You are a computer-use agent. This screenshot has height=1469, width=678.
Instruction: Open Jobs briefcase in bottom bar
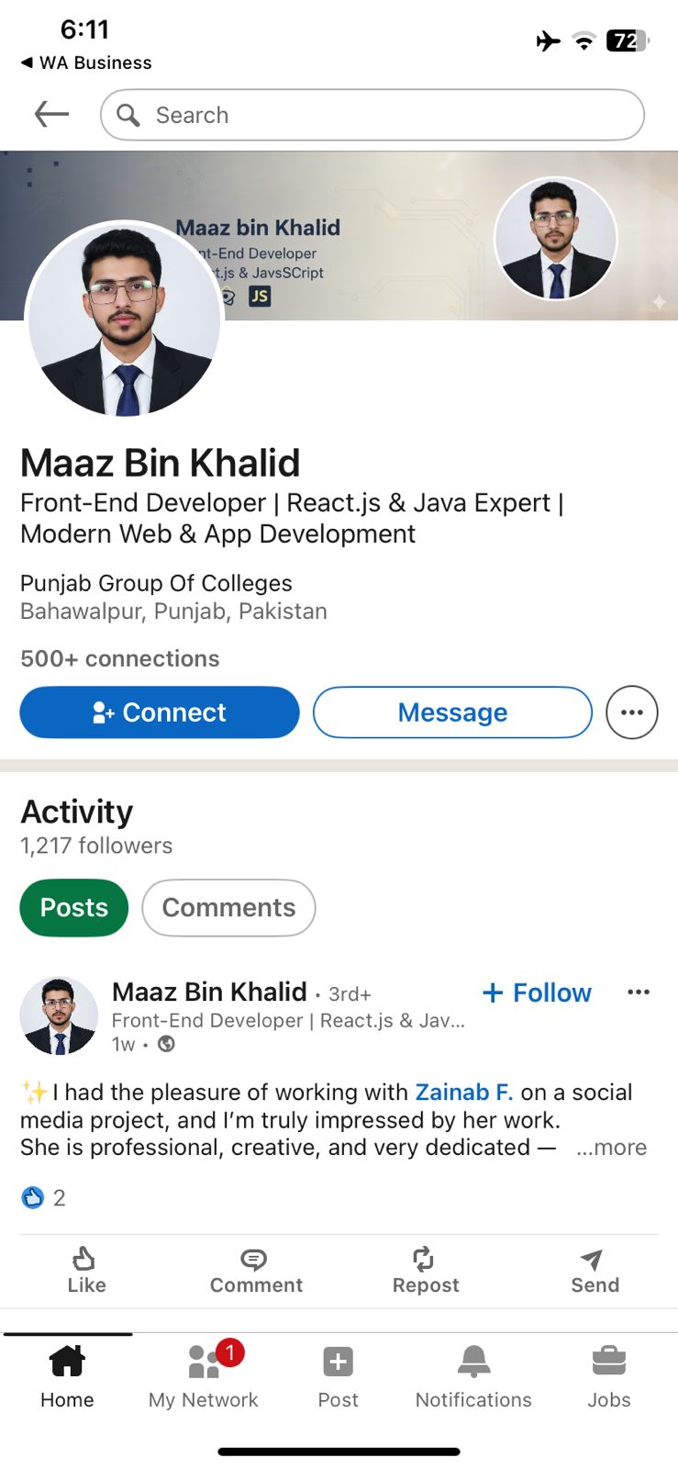(x=608, y=1362)
